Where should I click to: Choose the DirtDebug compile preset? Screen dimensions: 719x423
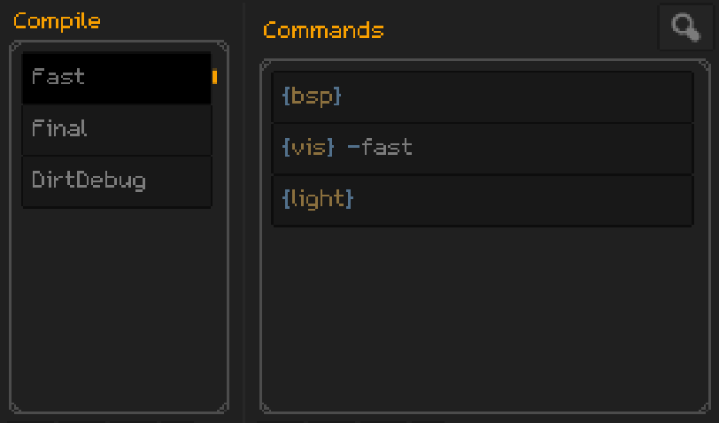[x=116, y=181]
